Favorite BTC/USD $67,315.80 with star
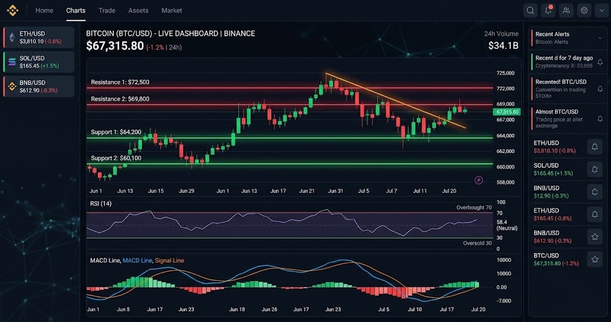Image resolution: width=611 pixels, height=322 pixels. 595,259
